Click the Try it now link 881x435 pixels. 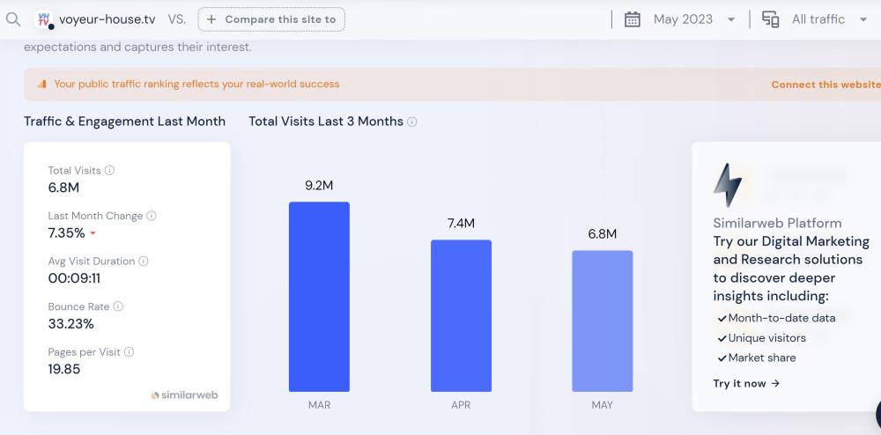coord(746,384)
